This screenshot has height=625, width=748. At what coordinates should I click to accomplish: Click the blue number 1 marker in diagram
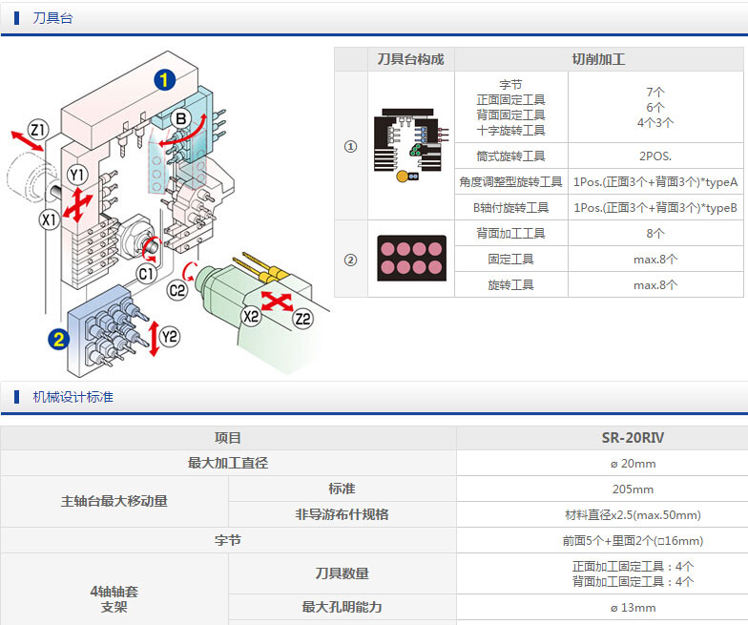164,80
